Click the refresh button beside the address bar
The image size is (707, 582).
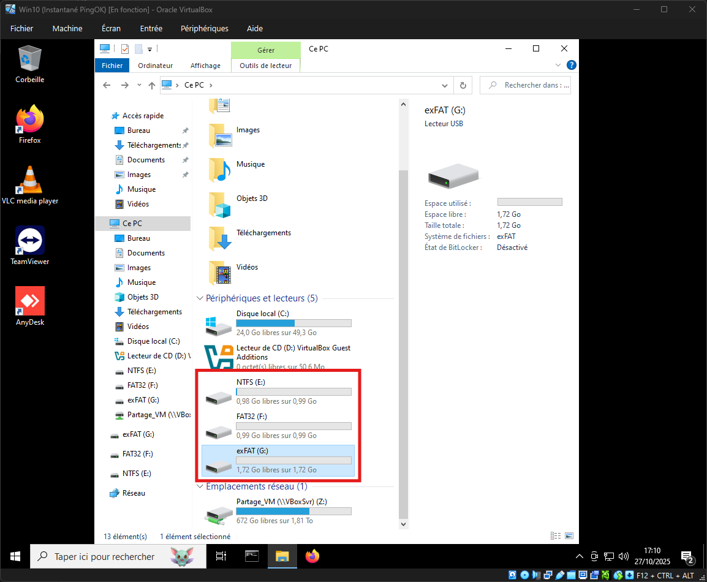point(463,85)
